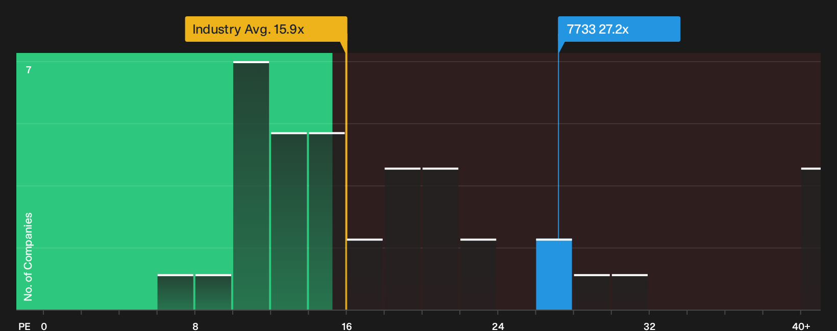Click the x-axis label 32
The height and width of the screenshot is (331, 837).
[x=649, y=326]
